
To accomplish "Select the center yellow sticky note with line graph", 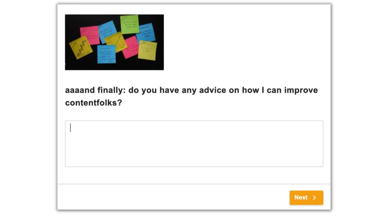I will coord(116,42).
